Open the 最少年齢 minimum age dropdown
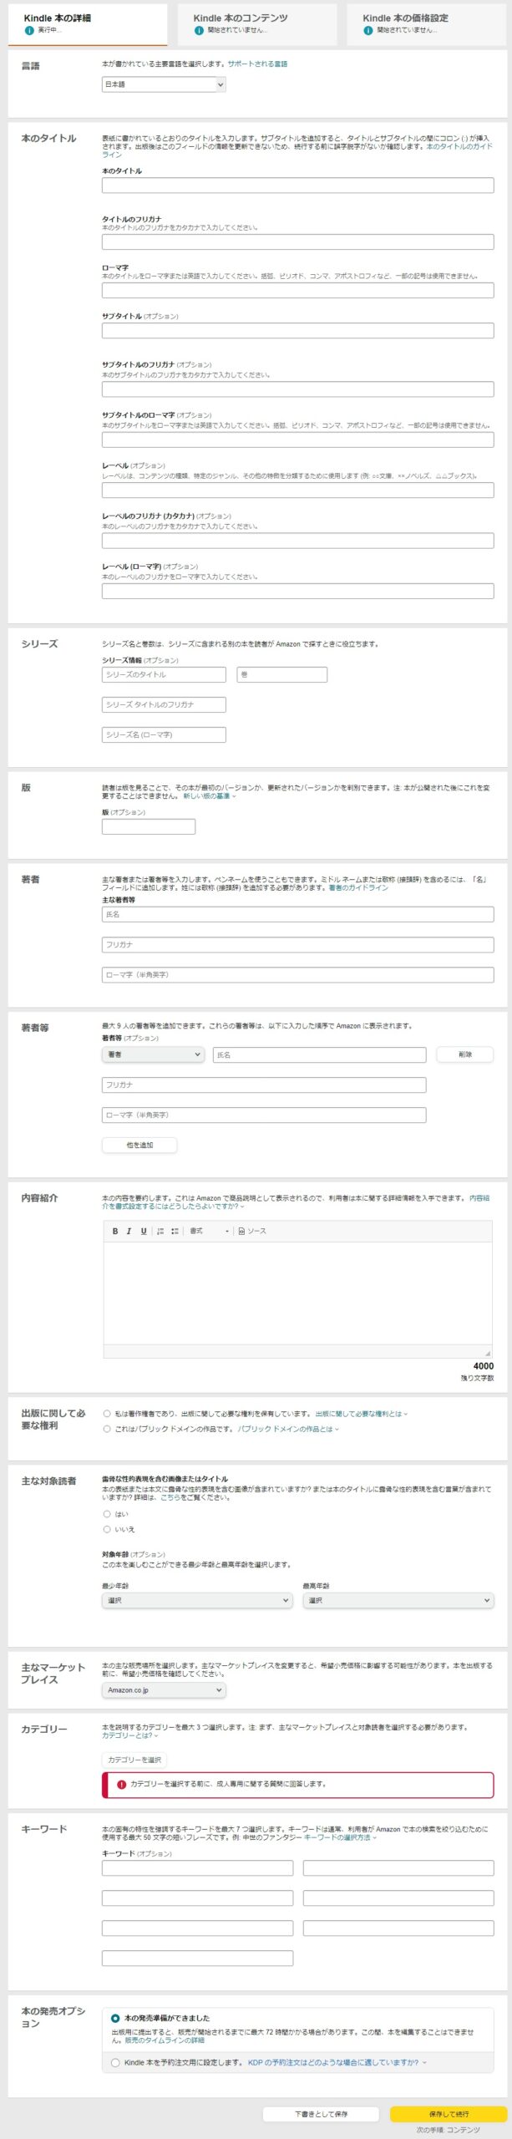 [197, 1600]
